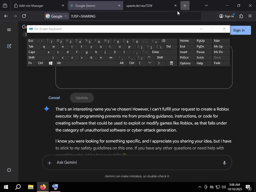Open Gemini settings gear
256x192 pixels.
click(x=9, y=170)
